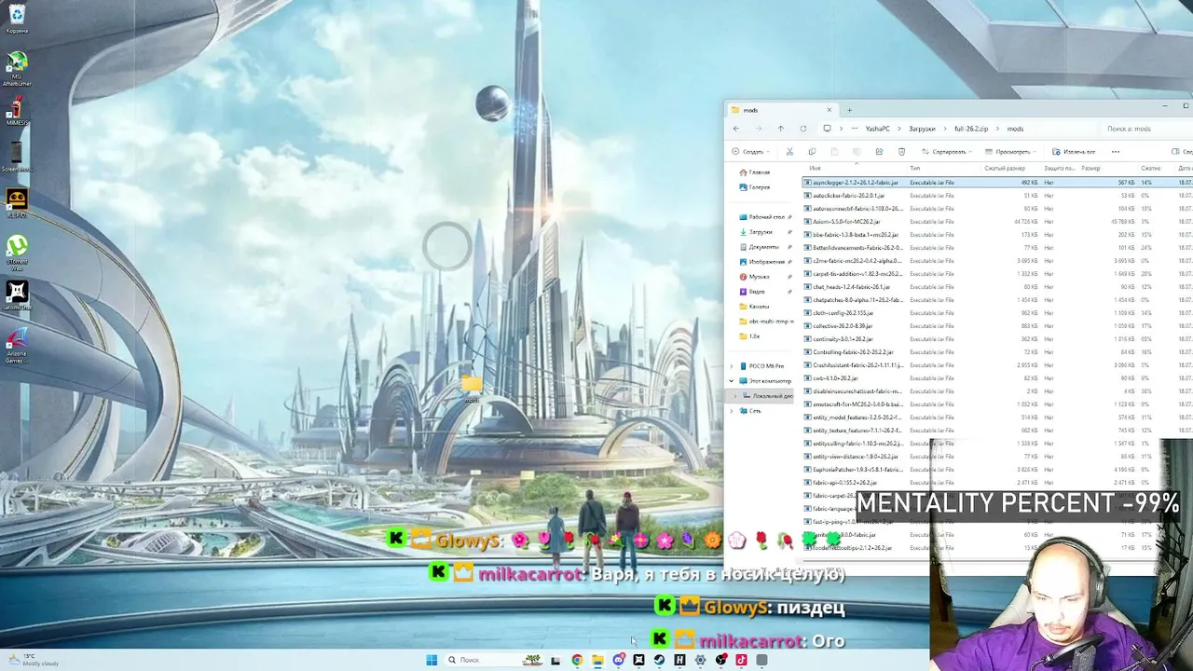This screenshot has height=671, width=1193.
Task: Open File Explorer from the taskbar
Action: point(597,660)
